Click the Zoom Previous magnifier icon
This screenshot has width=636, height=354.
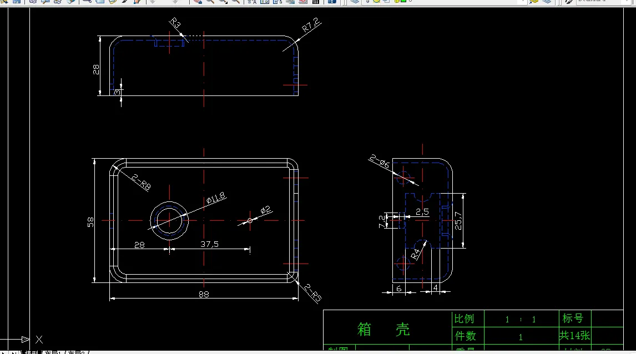click(236, 2)
